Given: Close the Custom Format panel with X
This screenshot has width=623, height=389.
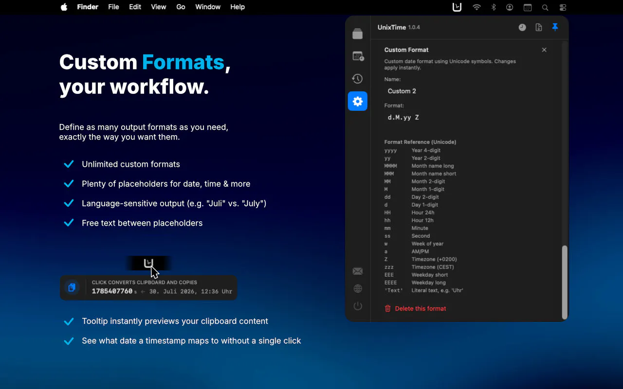Looking at the screenshot, I should click(x=544, y=50).
